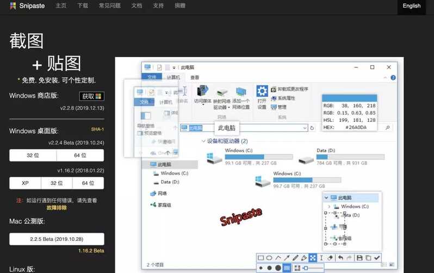Screen dimensions: 434x273
Task: Click the Snipaste logo in header
Action: pos(13,5)
